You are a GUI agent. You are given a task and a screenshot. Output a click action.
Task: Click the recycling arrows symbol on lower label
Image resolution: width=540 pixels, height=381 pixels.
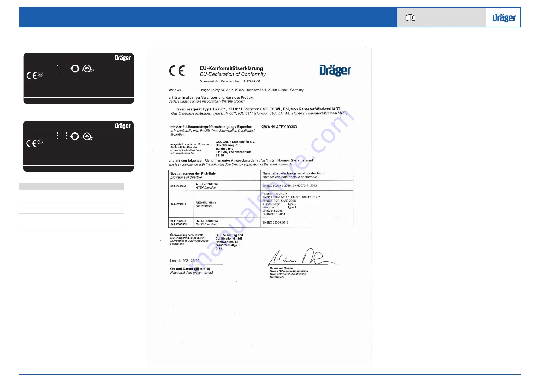click(75, 137)
